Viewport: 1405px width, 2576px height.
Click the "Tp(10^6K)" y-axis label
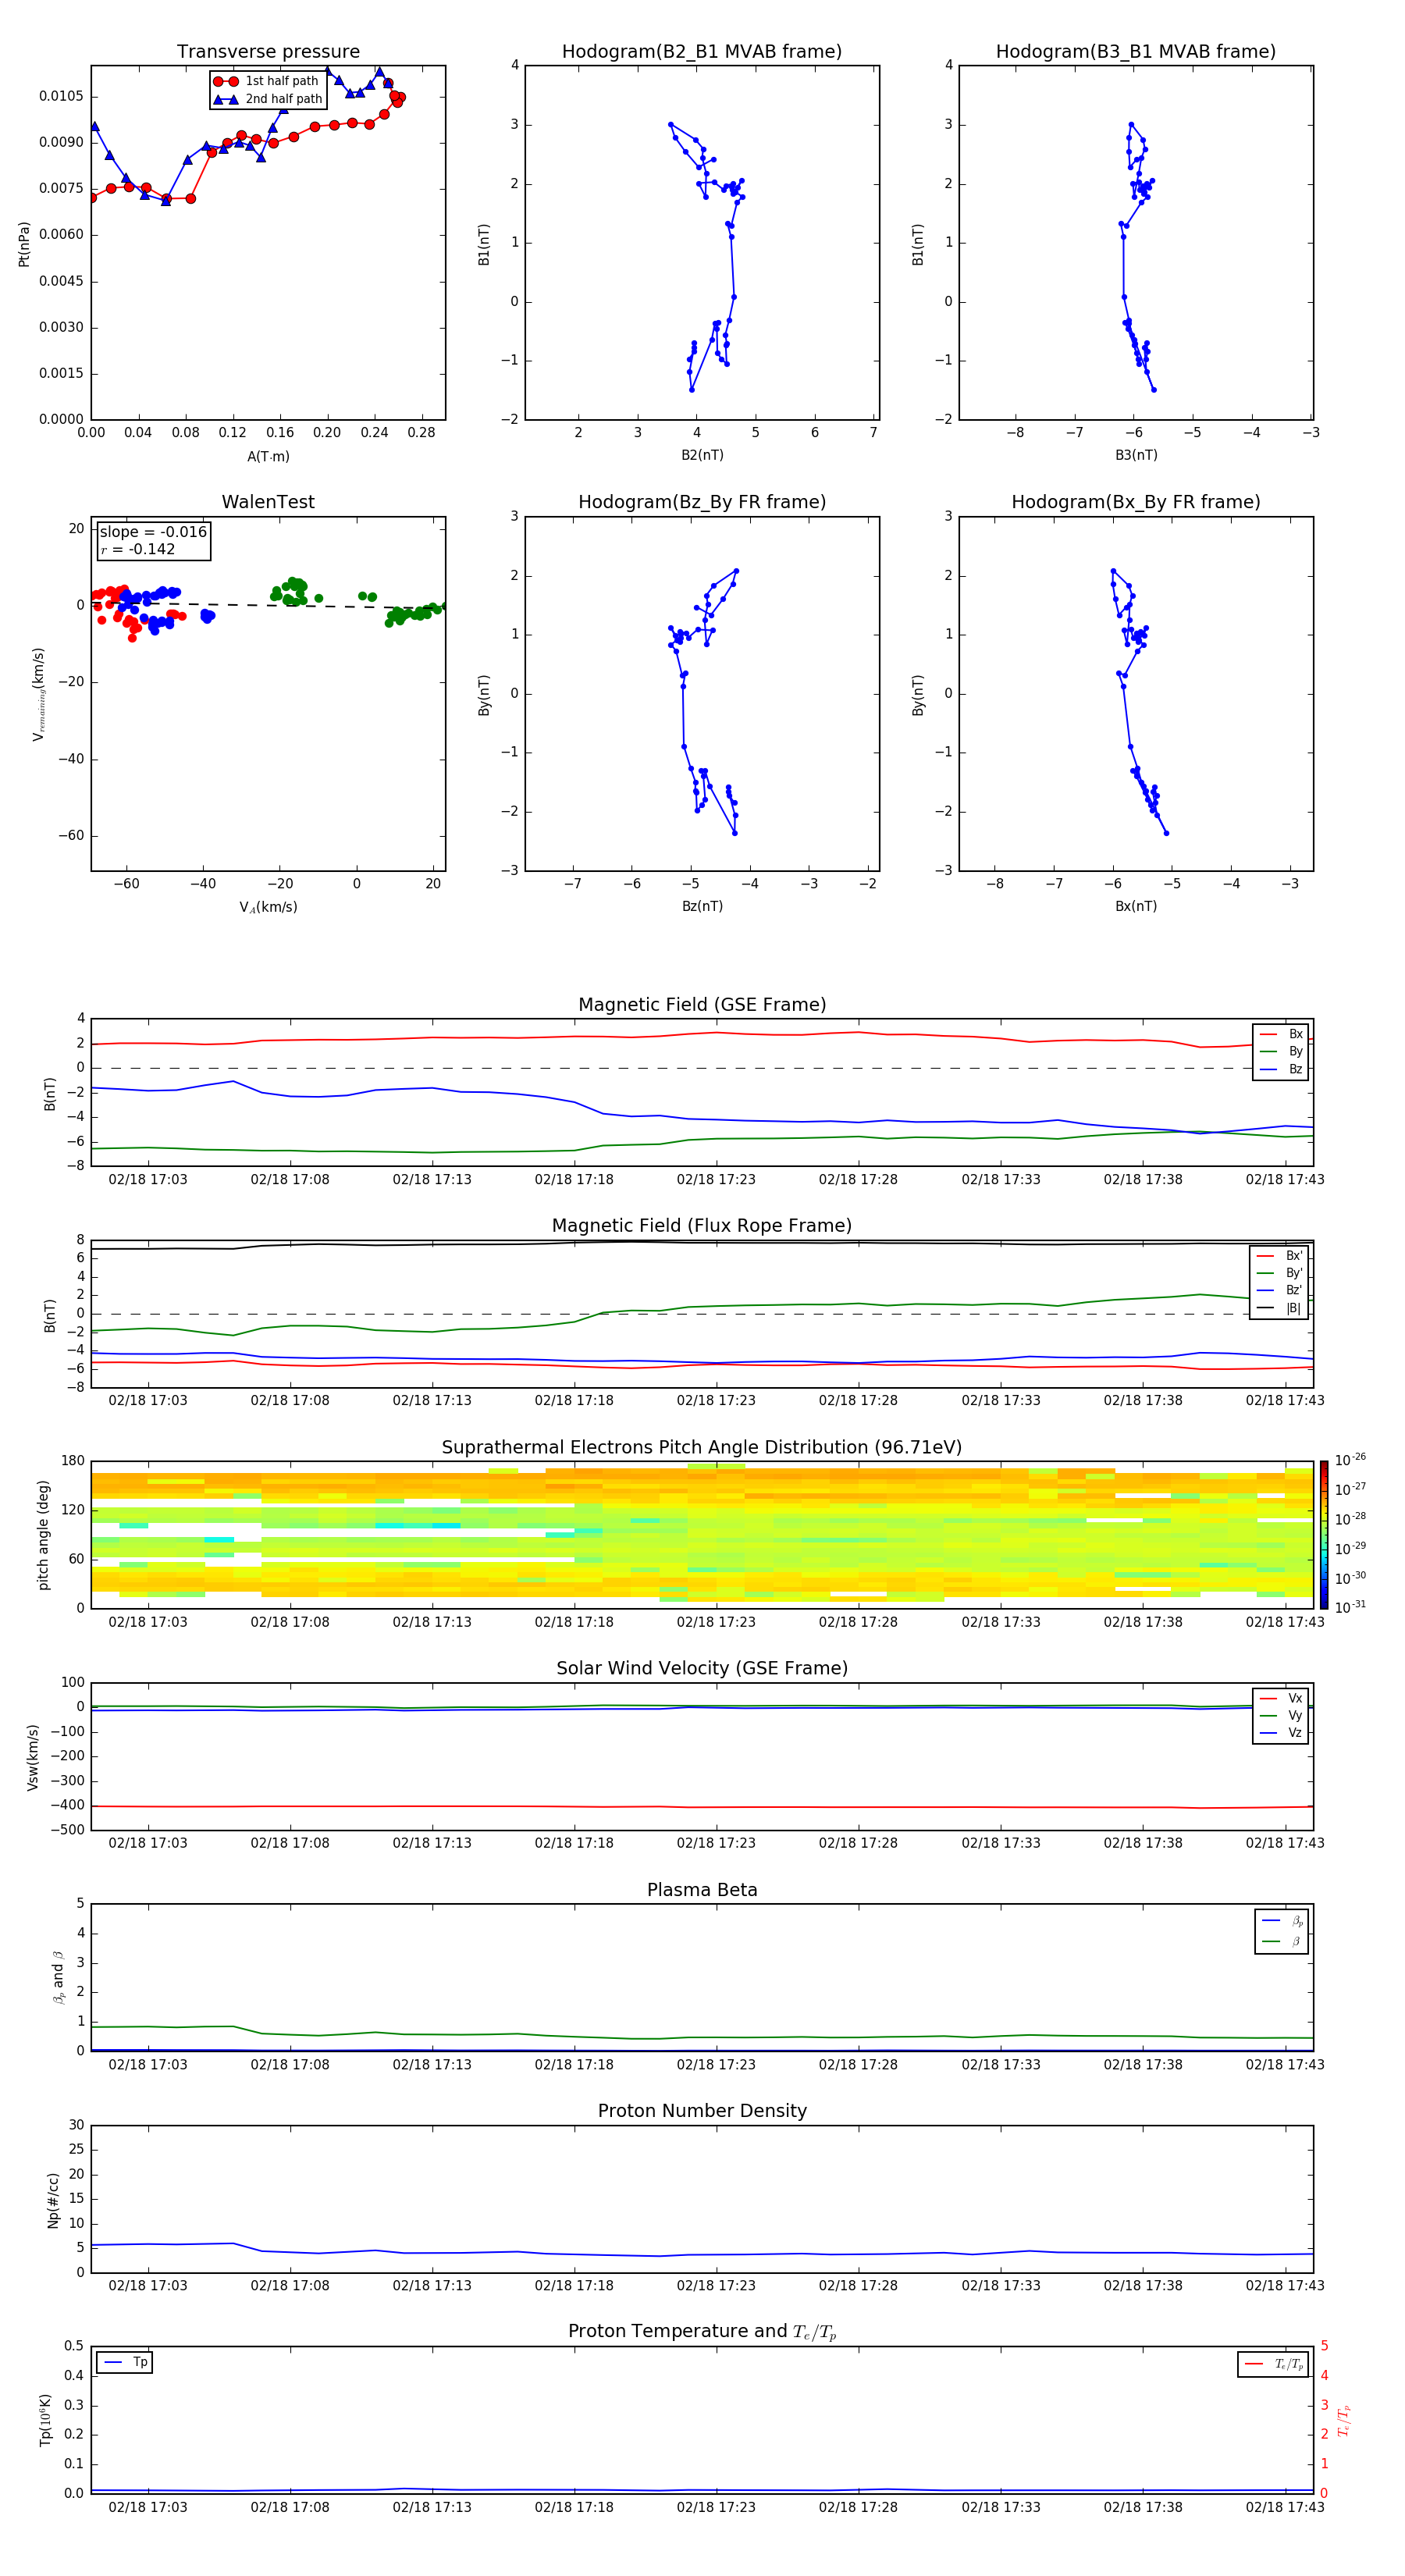point(45,2420)
